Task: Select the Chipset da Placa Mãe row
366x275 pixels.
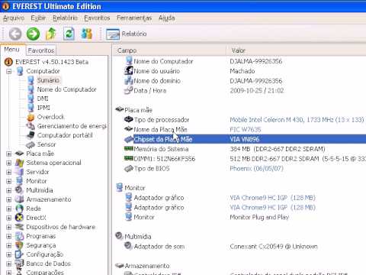Action: point(245,139)
